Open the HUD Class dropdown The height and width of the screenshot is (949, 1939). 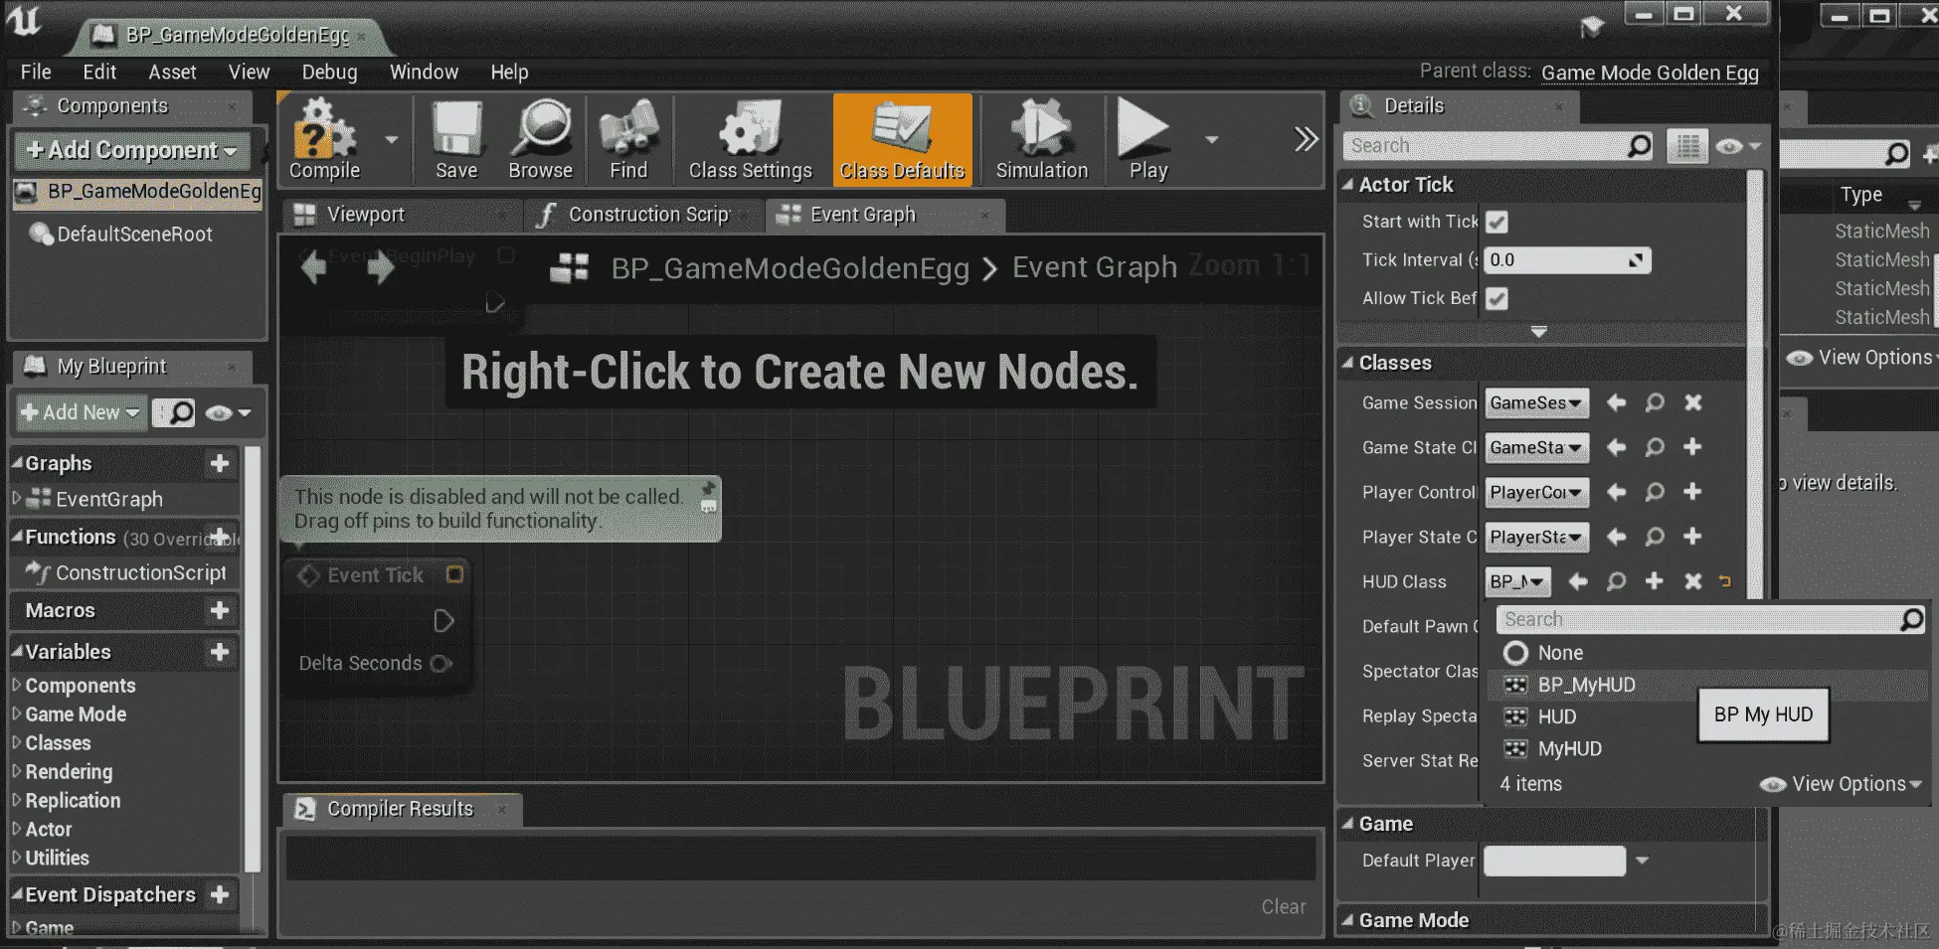tap(1517, 581)
